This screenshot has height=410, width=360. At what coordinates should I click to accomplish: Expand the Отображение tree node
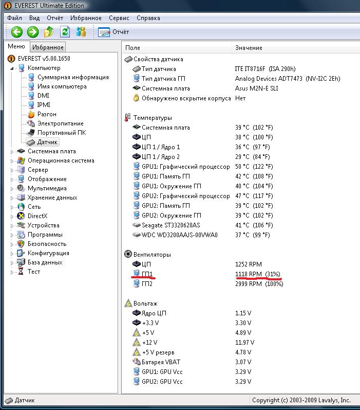click(x=12, y=180)
